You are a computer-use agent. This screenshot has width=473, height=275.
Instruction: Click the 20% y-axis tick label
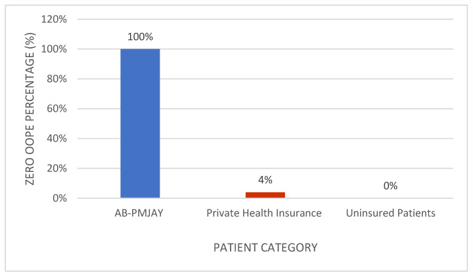56,168
